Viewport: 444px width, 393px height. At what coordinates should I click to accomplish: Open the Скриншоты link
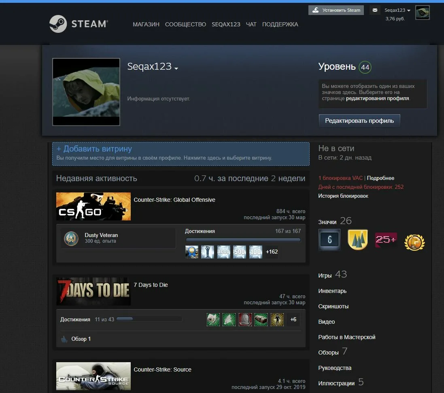[x=333, y=306]
